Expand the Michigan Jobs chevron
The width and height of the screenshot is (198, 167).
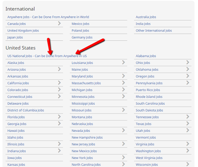(x=124, y=90)
